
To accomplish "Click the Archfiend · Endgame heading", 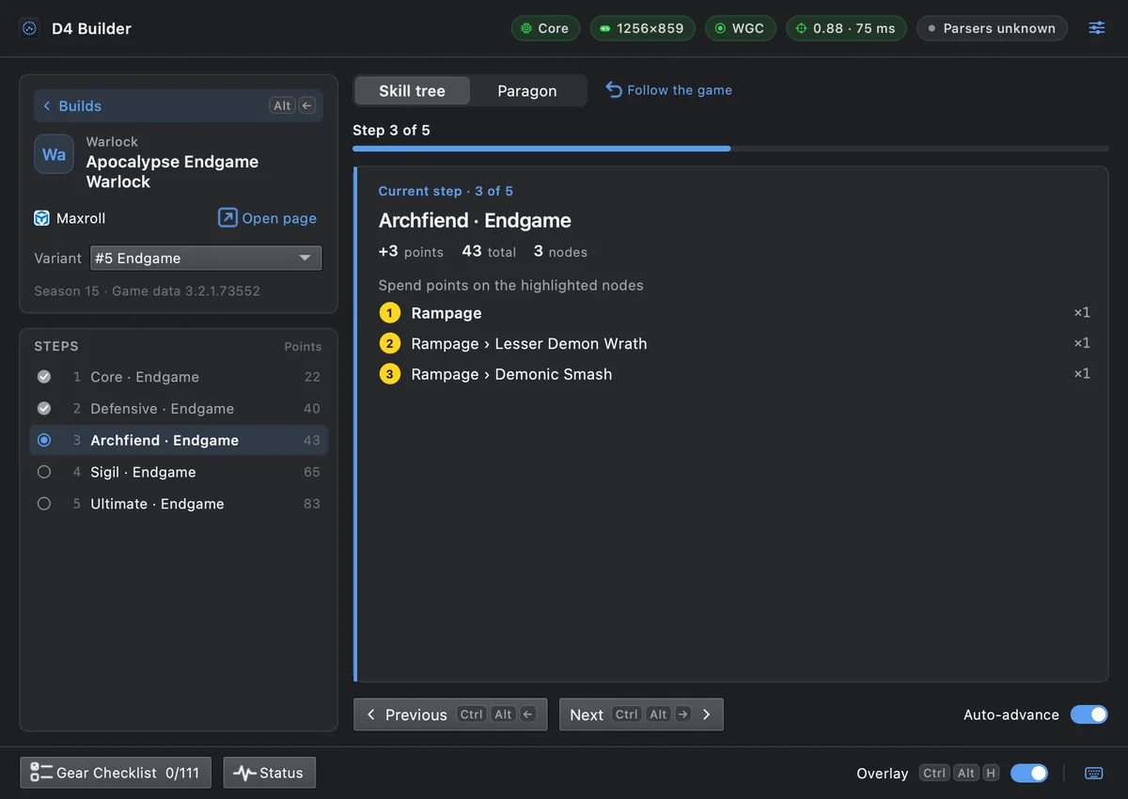I will pyautogui.click(x=475, y=220).
